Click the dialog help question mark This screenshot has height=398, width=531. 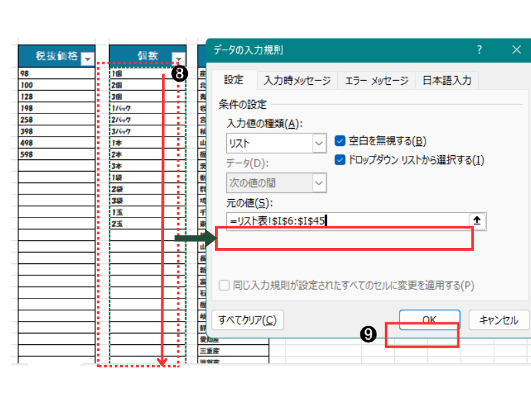479,50
